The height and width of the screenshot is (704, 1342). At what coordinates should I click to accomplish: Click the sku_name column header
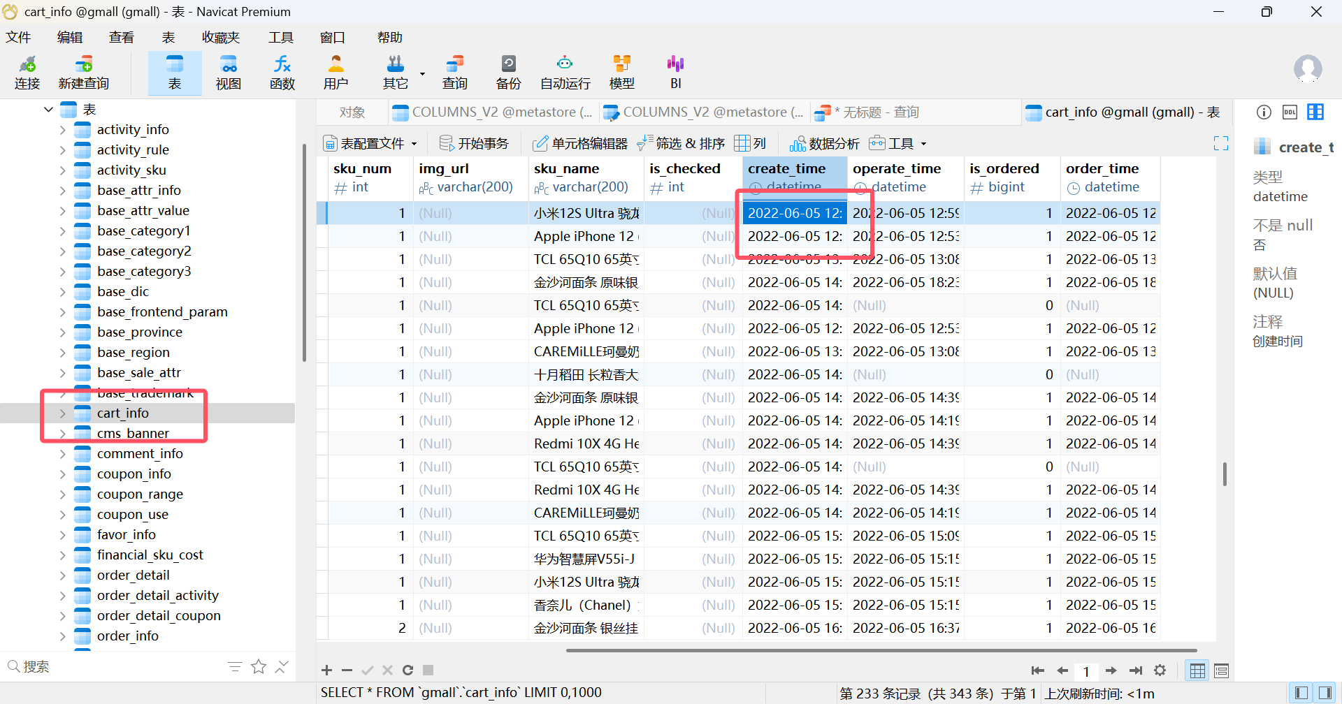pos(586,178)
